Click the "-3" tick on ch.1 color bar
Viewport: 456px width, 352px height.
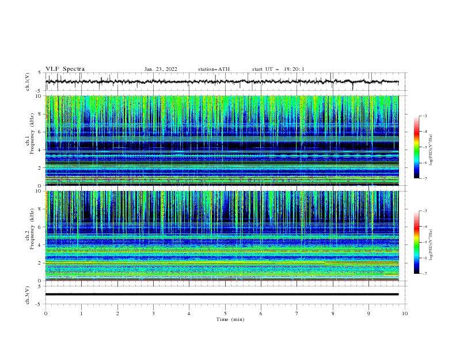coord(424,116)
